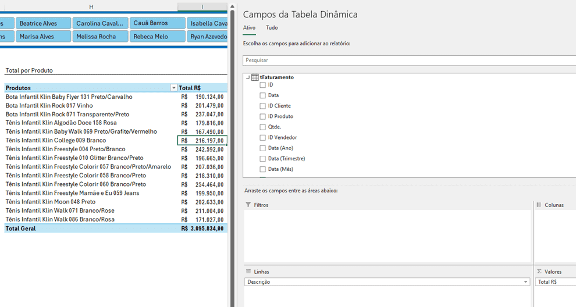Open the Descrição field dropdown in Linhas
Screen dimensions: 576x307
[x=526, y=282]
